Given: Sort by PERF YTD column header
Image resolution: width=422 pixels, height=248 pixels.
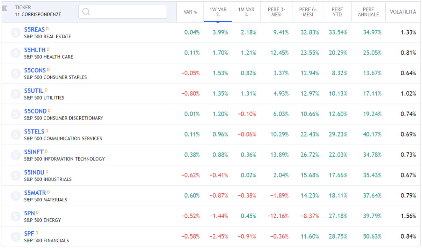Looking at the screenshot, I should [337, 12].
